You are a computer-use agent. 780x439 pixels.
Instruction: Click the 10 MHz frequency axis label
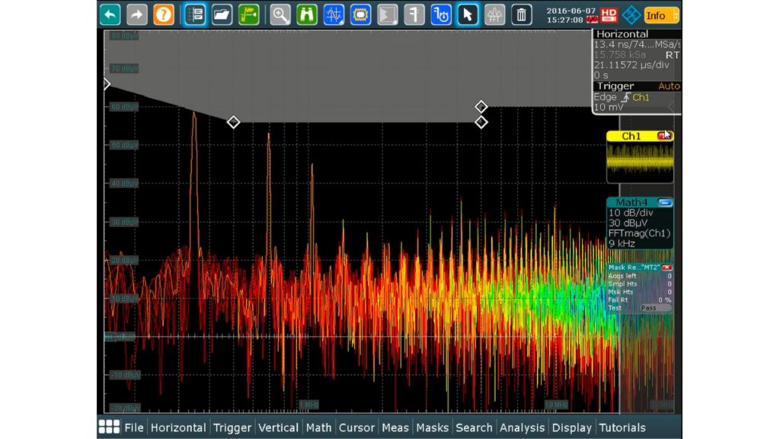click(x=556, y=405)
